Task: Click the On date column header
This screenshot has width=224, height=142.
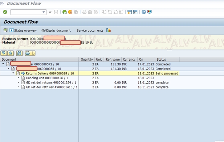Action: click(146, 59)
